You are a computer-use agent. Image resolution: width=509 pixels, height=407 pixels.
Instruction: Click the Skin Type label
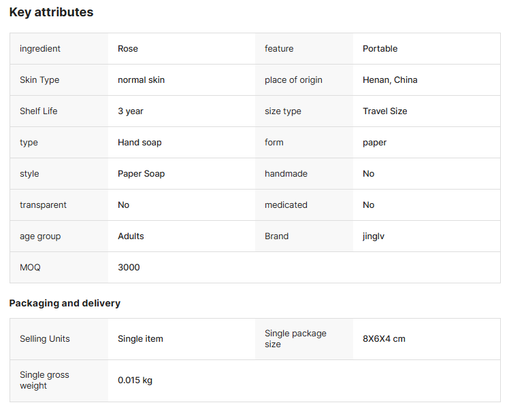click(x=39, y=80)
